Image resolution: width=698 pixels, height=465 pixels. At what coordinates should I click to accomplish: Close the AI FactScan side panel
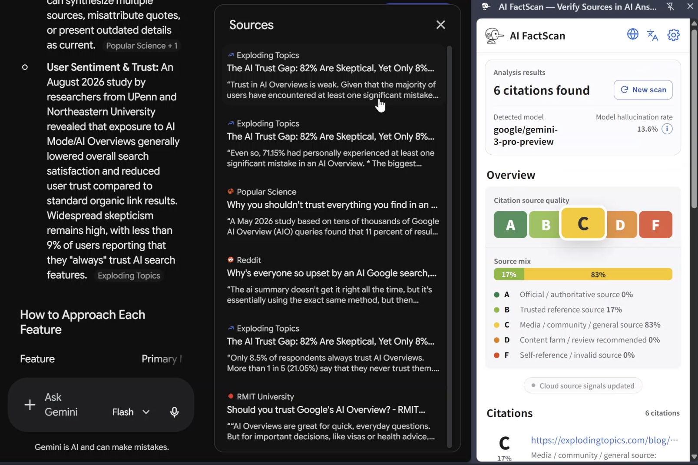[x=690, y=6]
